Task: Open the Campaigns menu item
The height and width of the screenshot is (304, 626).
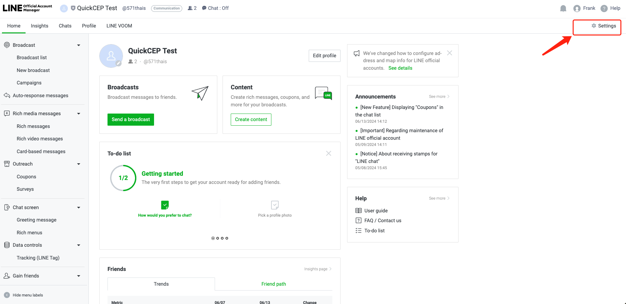Action: coord(29,83)
